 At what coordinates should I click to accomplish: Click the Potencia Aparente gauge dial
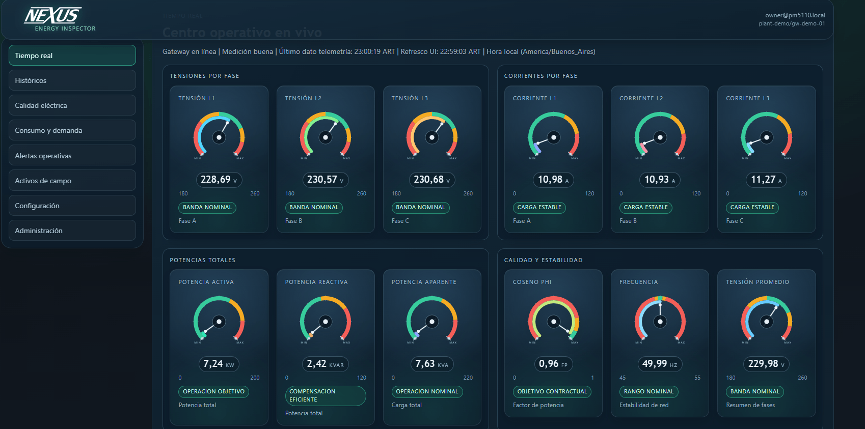(432, 320)
